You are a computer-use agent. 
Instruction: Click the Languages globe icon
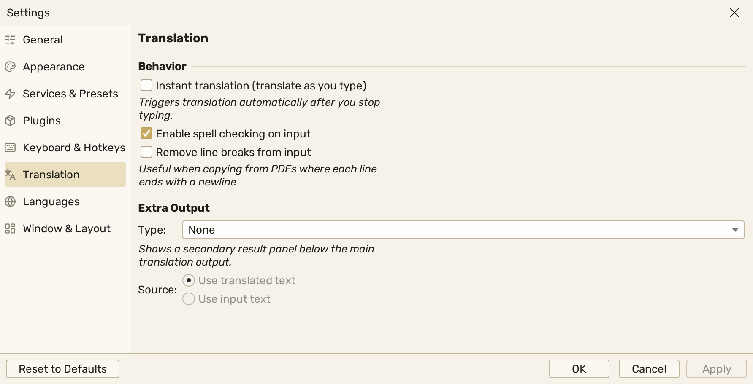click(10, 201)
